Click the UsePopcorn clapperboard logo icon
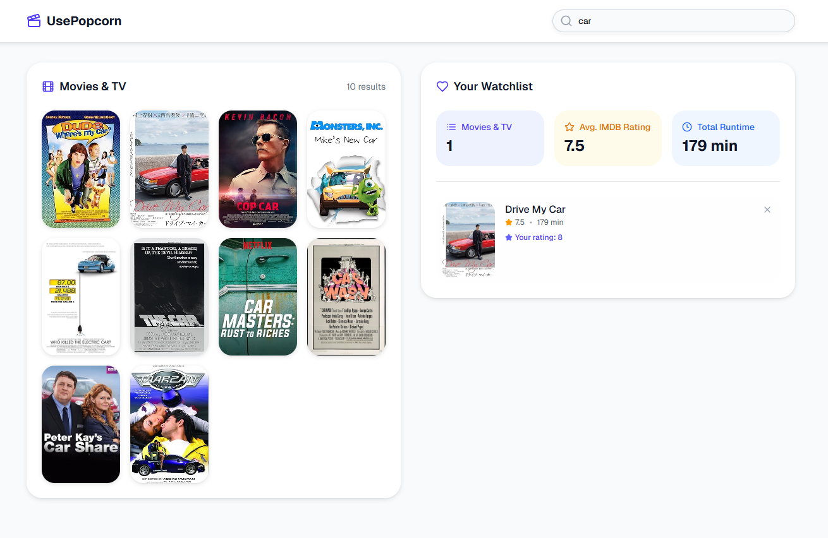This screenshot has height=538, width=828. (x=34, y=21)
